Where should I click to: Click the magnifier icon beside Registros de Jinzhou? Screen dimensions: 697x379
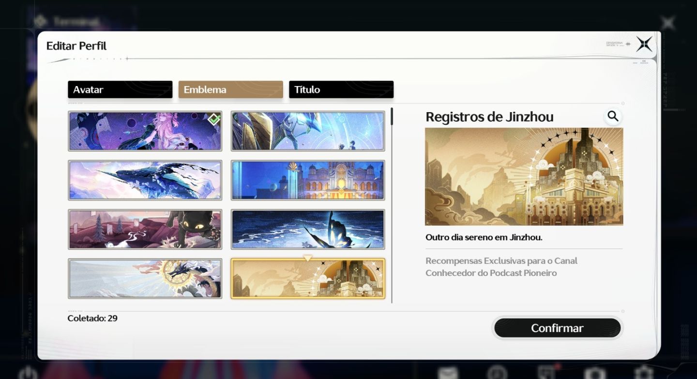click(x=613, y=116)
